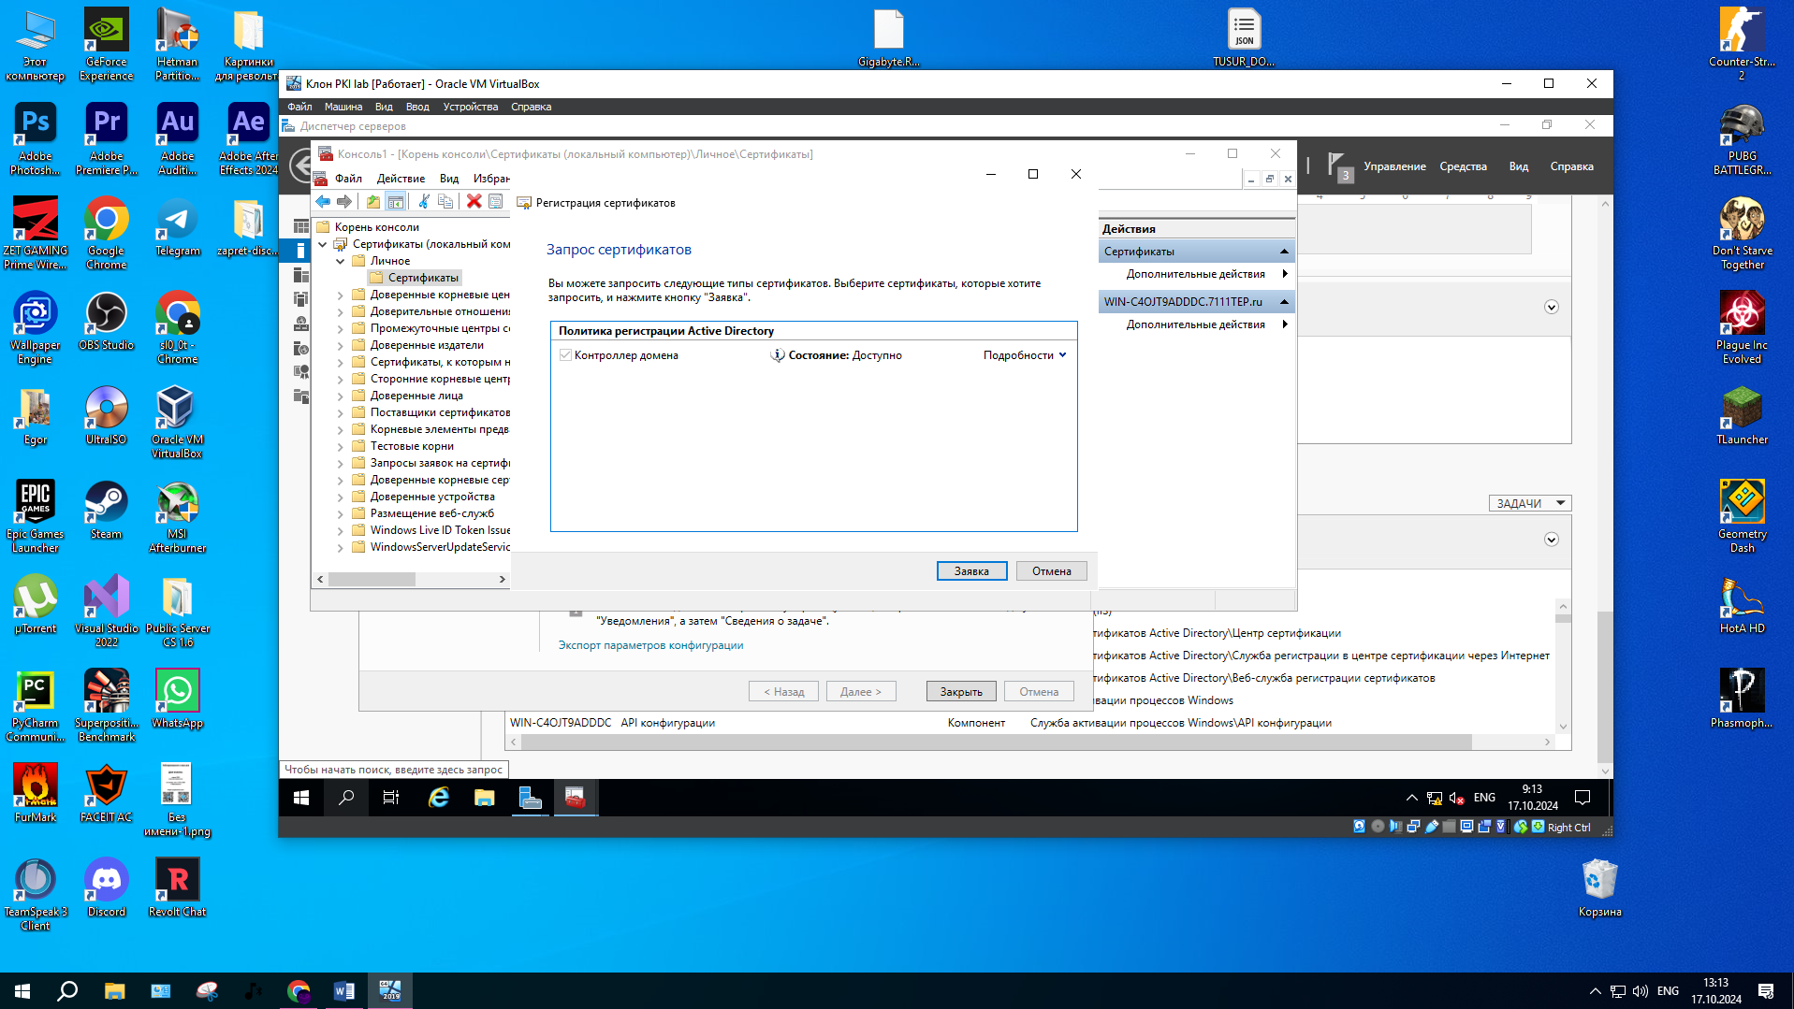Open Google Chrome desktop shortcut
This screenshot has width=1794, height=1009.
106,233
